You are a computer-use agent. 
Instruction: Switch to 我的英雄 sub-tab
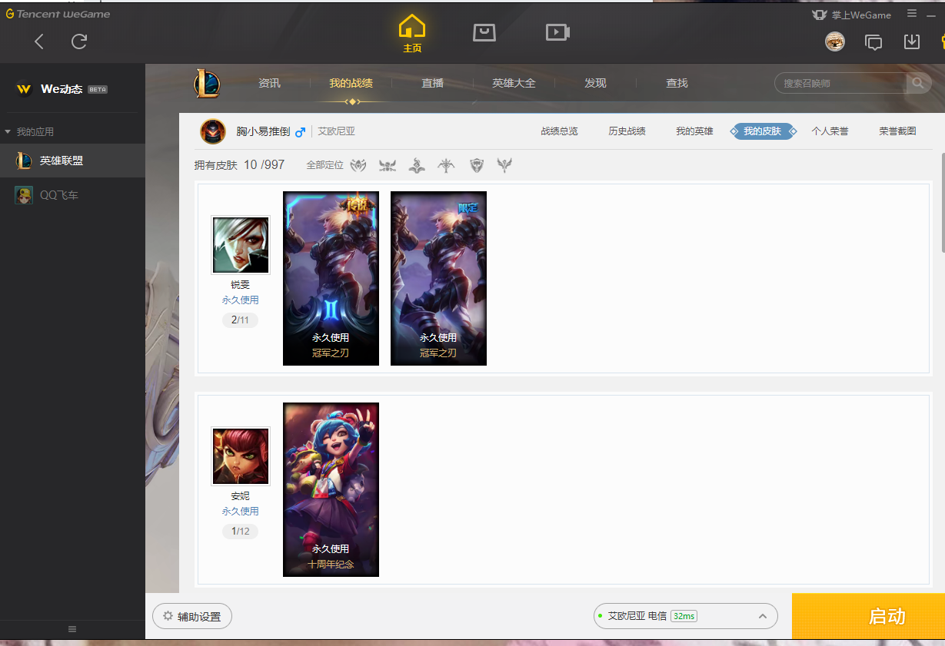(x=694, y=131)
